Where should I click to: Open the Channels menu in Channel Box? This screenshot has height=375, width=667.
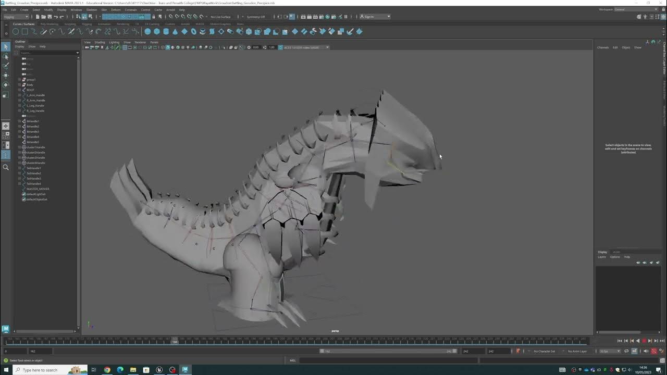[603, 47]
